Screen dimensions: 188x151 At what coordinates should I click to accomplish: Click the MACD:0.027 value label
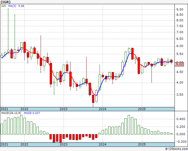32,113
